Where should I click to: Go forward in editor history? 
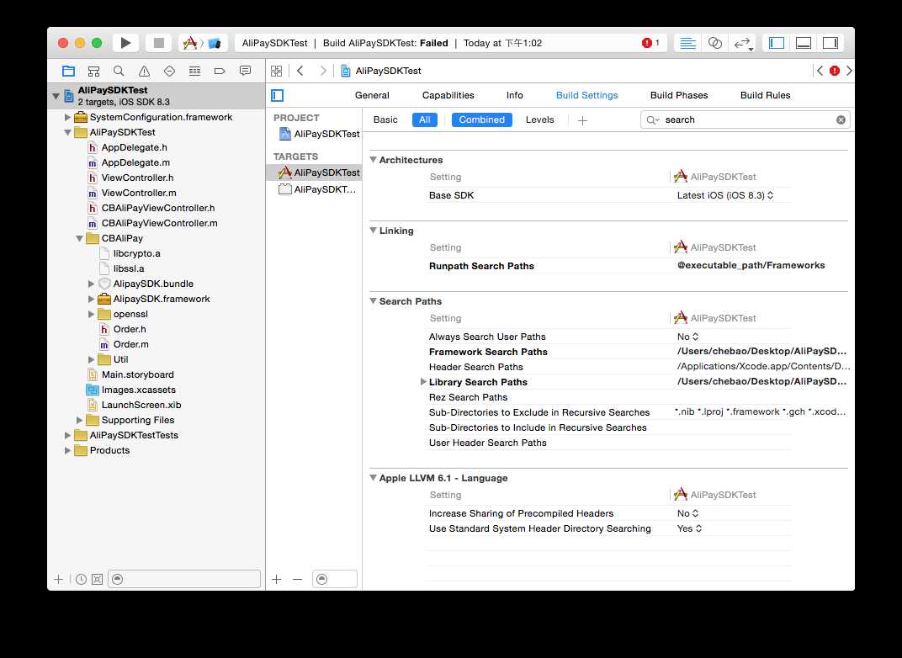click(323, 71)
